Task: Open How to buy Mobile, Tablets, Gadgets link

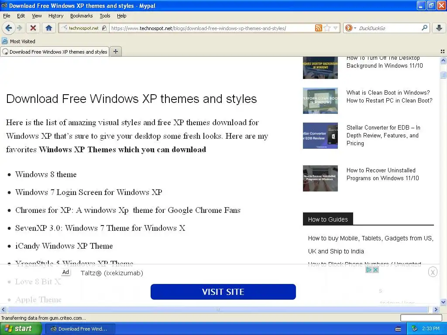Action: point(371,245)
